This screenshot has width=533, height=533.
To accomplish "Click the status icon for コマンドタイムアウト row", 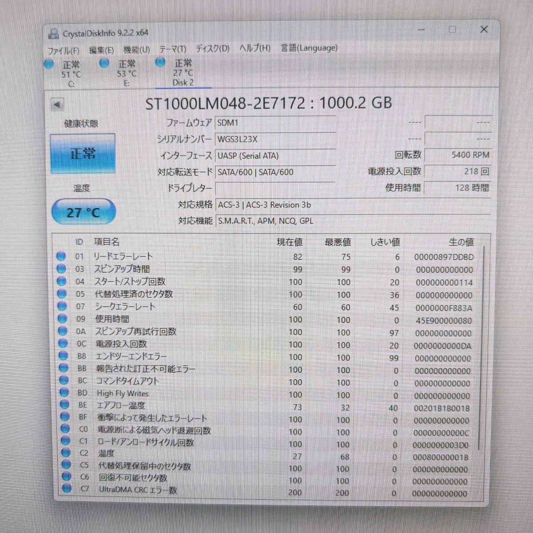I will [x=64, y=380].
